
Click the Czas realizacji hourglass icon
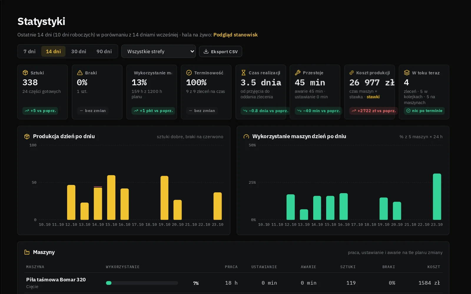pyautogui.click(x=243, y=73)
